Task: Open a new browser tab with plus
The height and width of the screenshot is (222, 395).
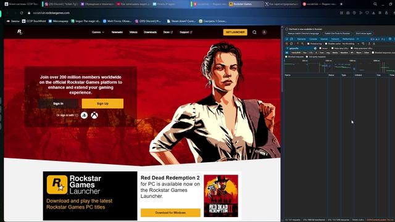Action: (x=341, y=4)
